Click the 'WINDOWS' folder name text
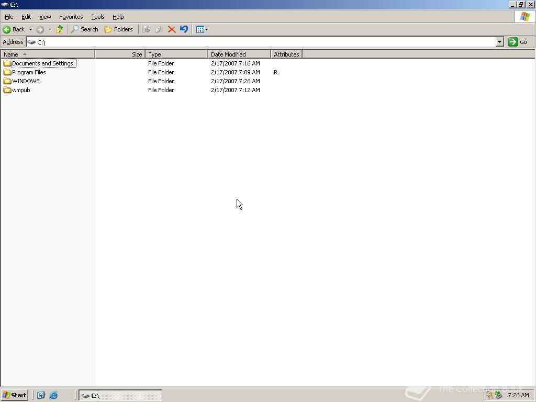This screenshot has height=402, width=536. click(26, 81)
